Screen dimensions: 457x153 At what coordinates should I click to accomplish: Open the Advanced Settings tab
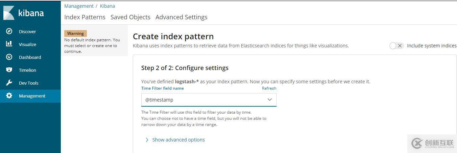(x=181, y=17)
